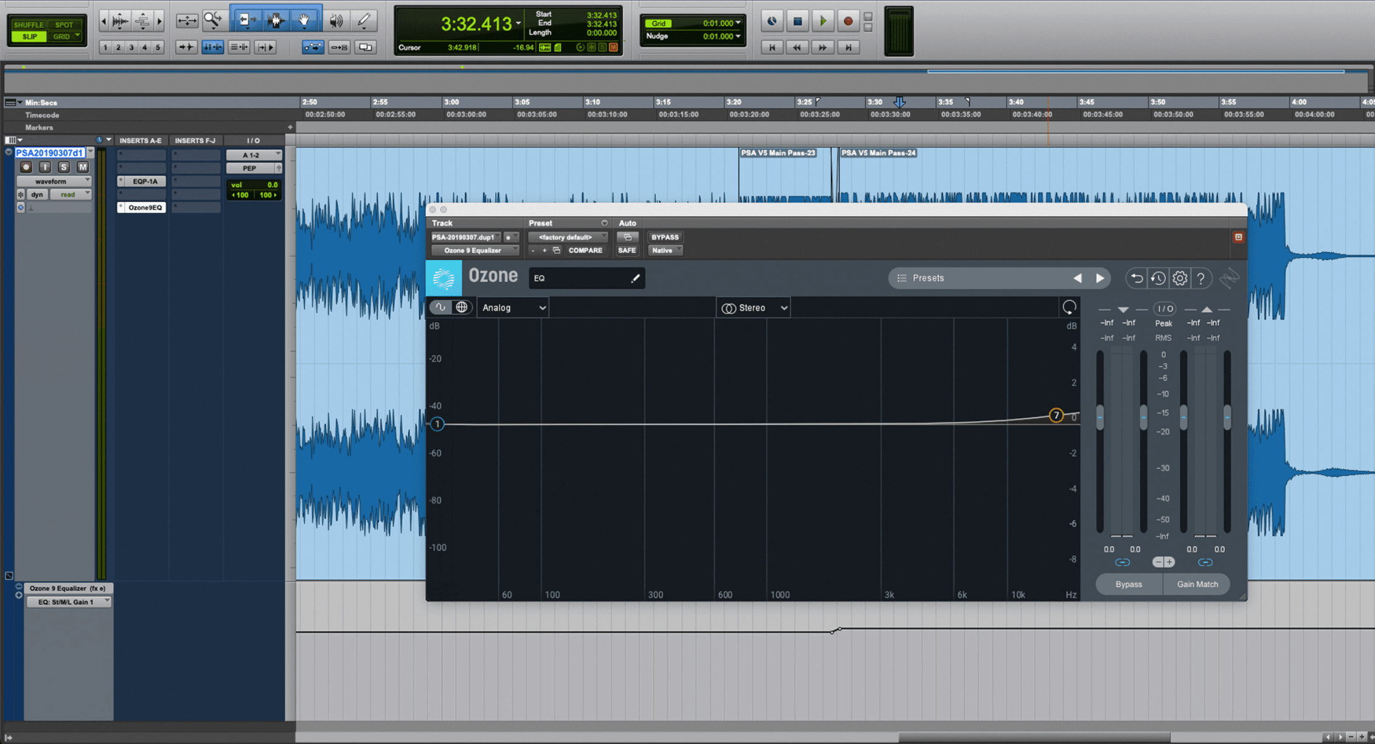1375x744 pixels.
Task: Click the SAFE automation button
Action: click(627, 250)
